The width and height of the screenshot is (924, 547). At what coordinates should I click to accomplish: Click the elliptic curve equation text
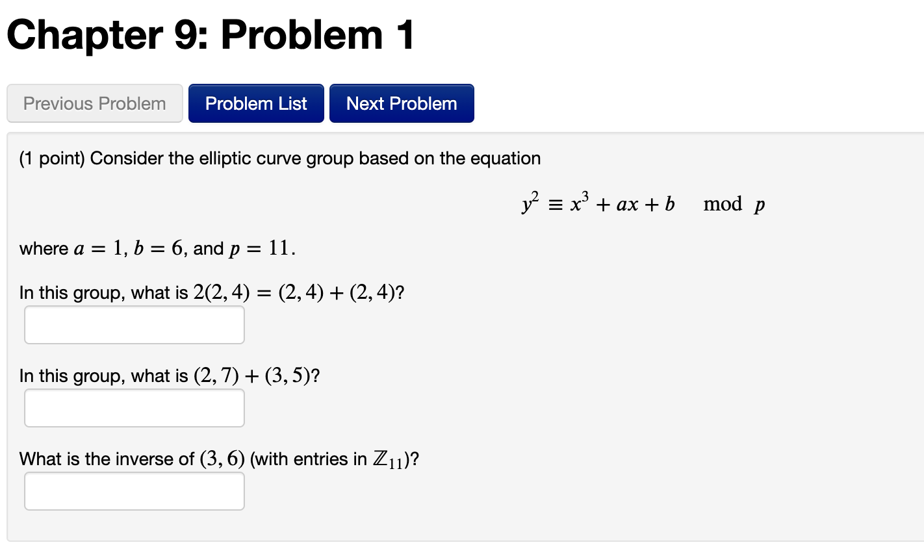coord(642,203)
